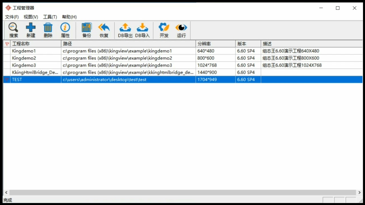This screenshot has height=205, width=365.
Task: Sort by 版本 column header
Action: coord(248,44)
